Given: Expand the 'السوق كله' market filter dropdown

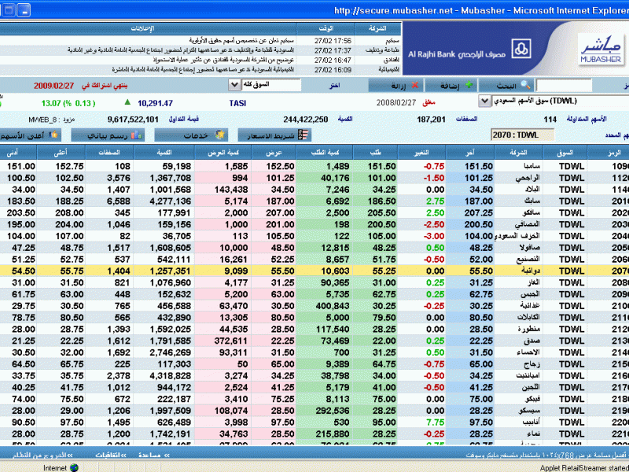Looking at the screenshot, I should click(234, 85).
